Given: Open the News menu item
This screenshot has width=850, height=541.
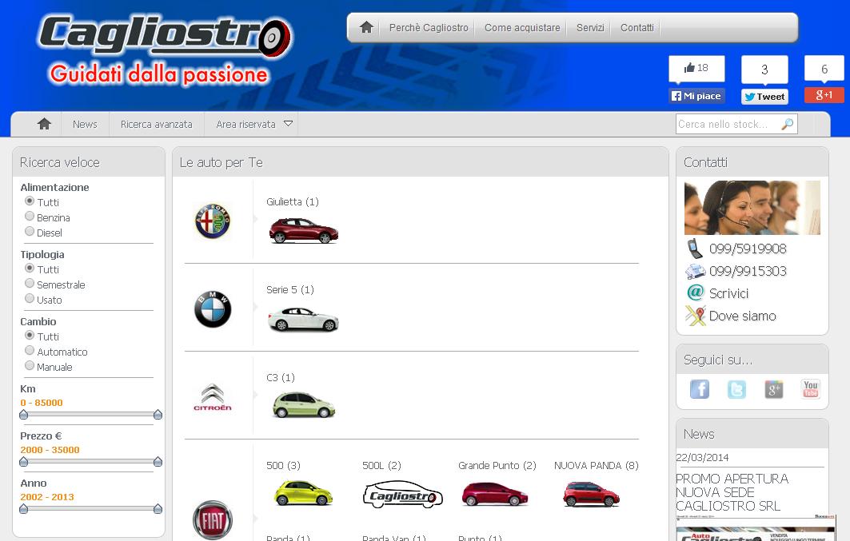Looking at the screenshot, I should pos(85,124).
